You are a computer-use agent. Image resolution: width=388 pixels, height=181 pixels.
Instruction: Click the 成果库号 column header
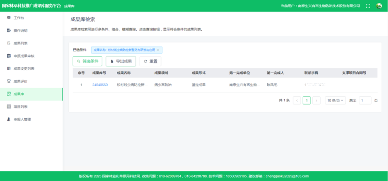click(99, 73)
